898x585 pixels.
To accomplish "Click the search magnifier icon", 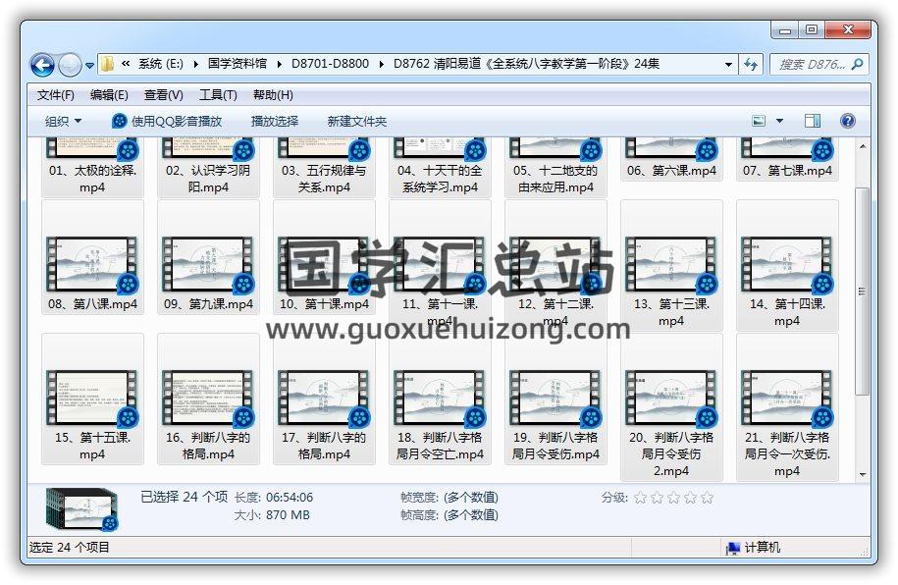I will (x=857, y=65).
